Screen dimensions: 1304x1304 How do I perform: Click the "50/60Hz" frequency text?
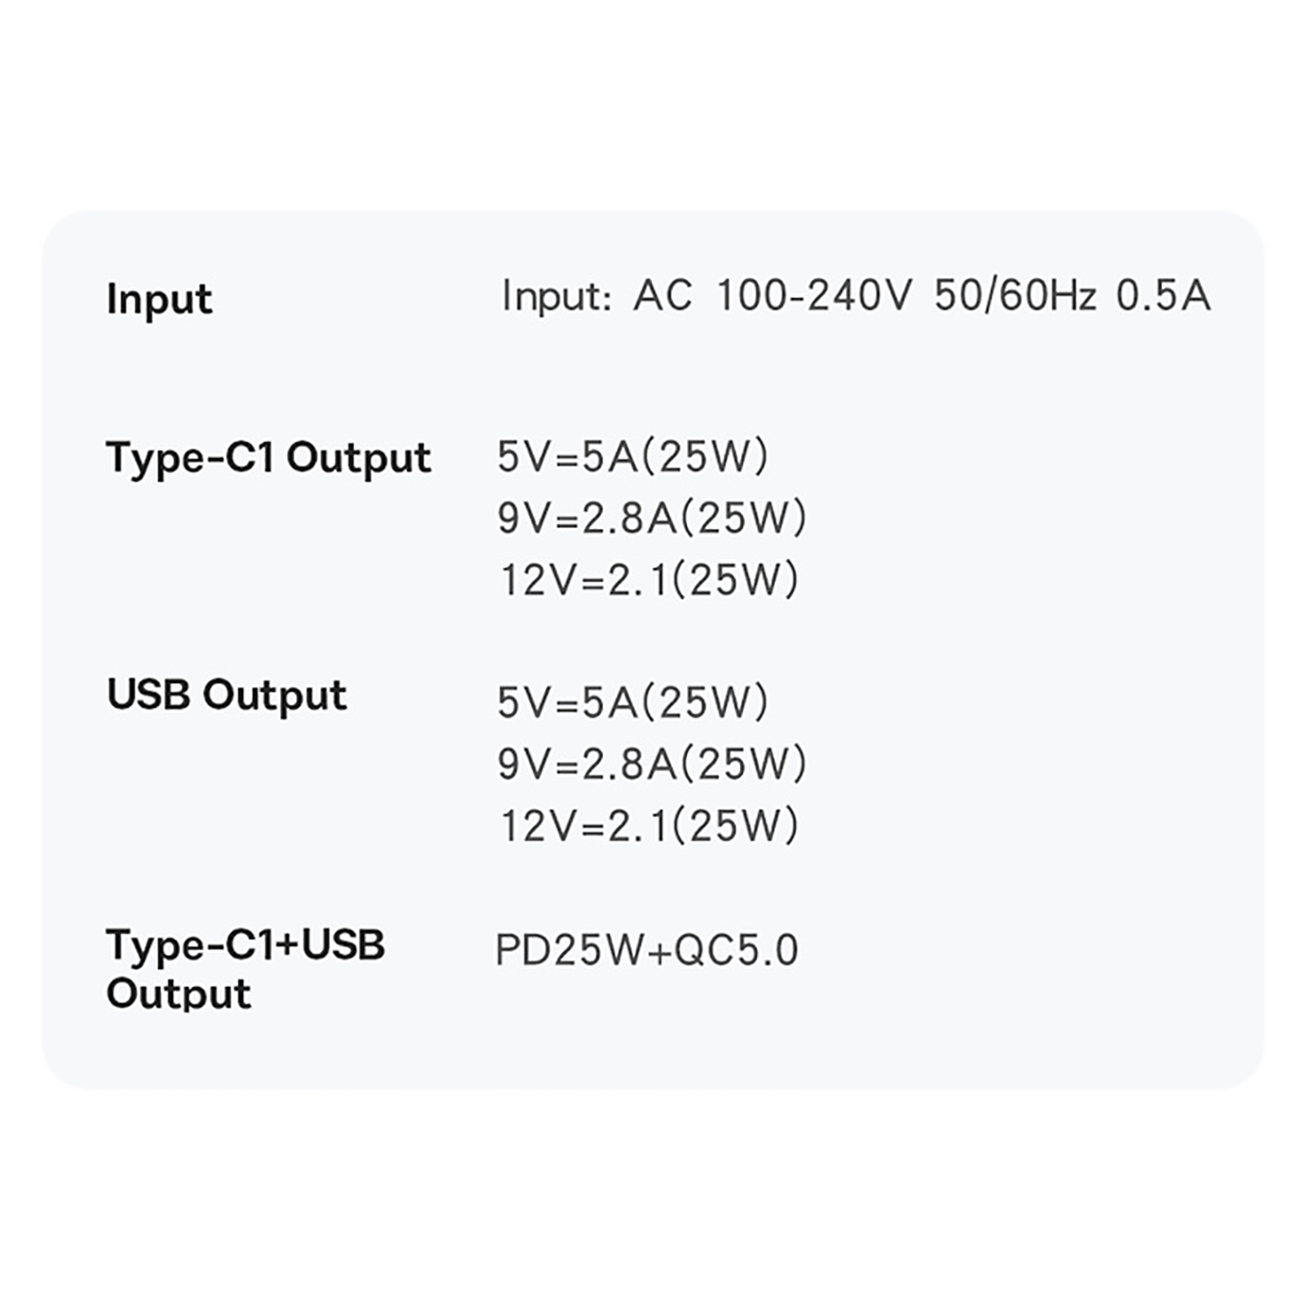tap(1015, 295)
